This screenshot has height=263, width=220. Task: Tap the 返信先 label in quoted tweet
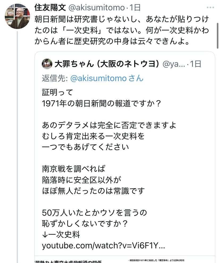[x=54, y=78]
